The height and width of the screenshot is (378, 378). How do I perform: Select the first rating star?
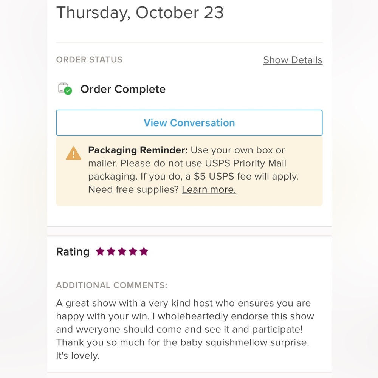(100, 251)
